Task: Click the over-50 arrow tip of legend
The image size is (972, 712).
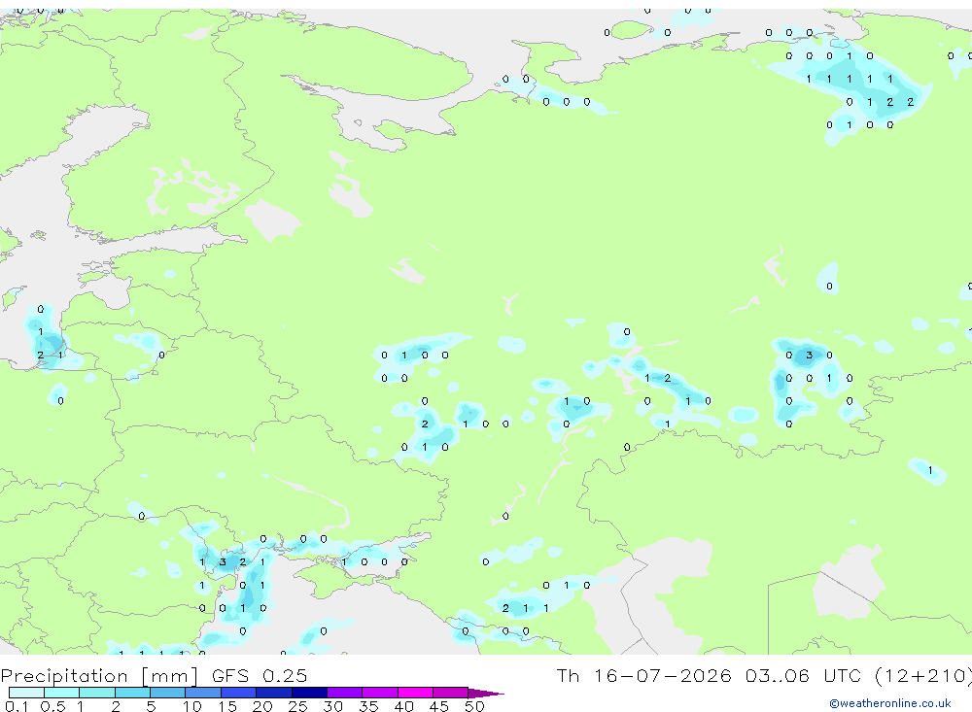Action: (486, 693)
